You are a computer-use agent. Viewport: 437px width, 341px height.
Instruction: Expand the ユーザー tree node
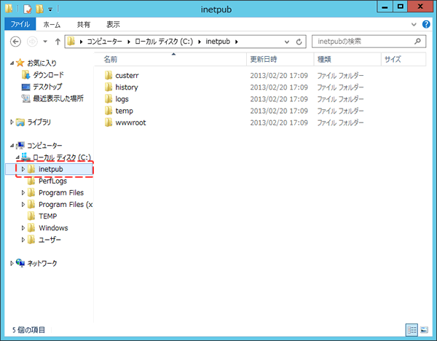coord(23,240)
